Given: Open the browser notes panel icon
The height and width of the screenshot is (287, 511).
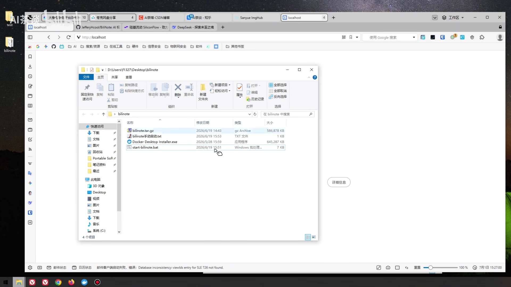Looking at the screenshot, I should coord(30,86).
